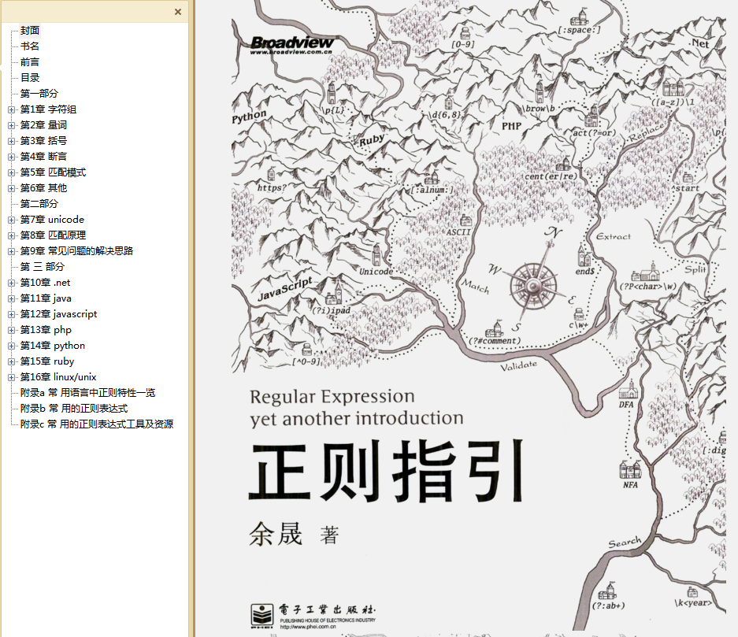The height and width of the screenshot is (637, 738).
Task: Expand the 第15章 ruby bookmark
Action: (x=11, y=361)
